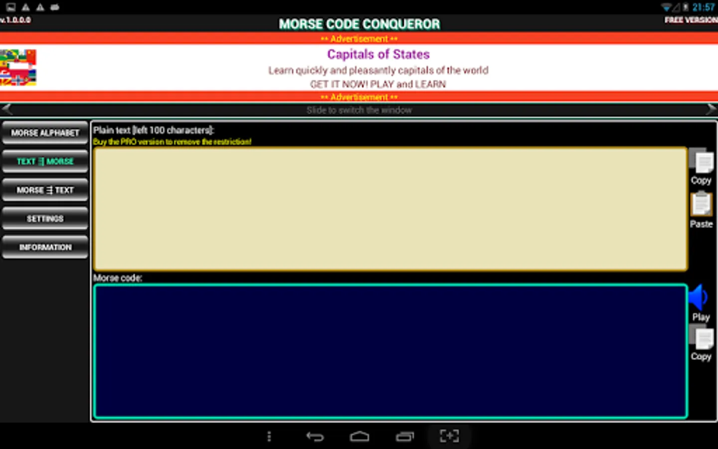Open the Information section

[x=45, y=247]
